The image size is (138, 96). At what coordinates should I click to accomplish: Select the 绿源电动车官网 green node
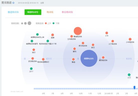[x=32, y=41]
